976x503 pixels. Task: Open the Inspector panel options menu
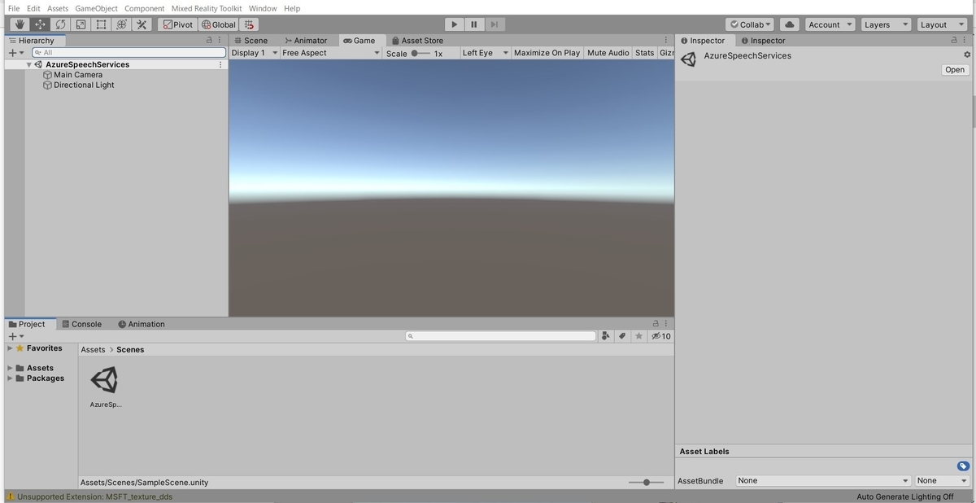tap(964, 40)
